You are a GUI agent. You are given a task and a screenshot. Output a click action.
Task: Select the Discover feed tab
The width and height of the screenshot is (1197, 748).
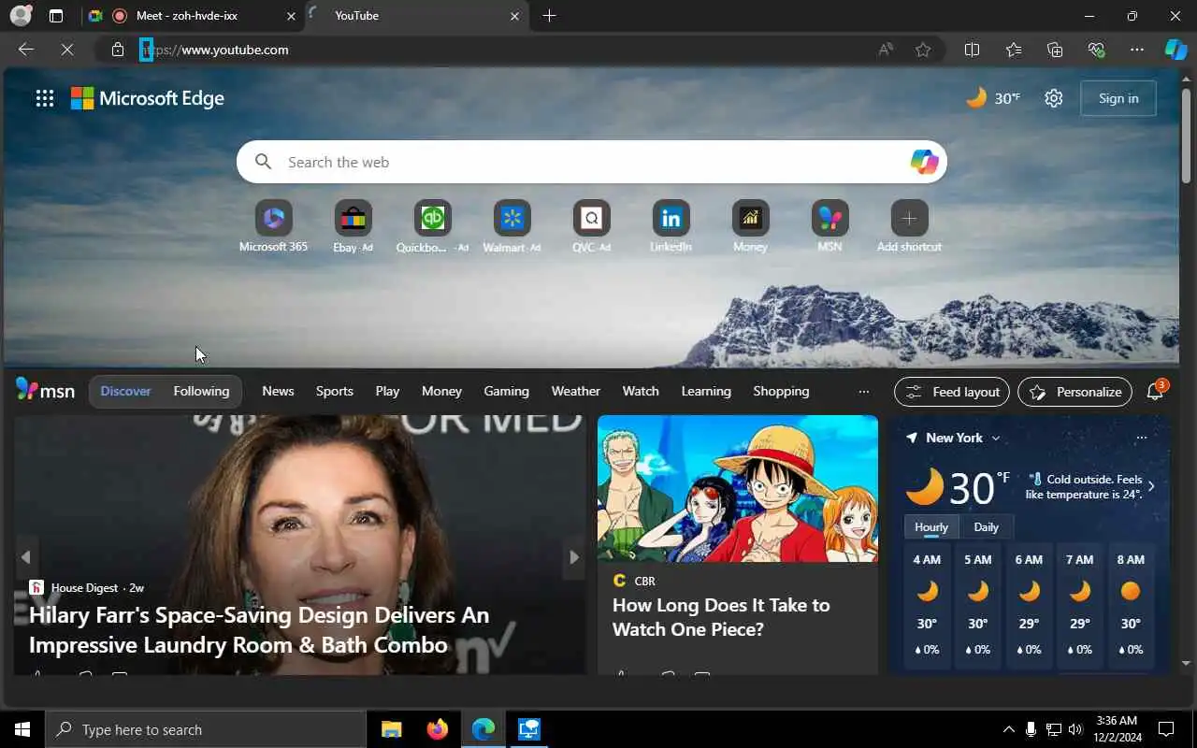125,391
